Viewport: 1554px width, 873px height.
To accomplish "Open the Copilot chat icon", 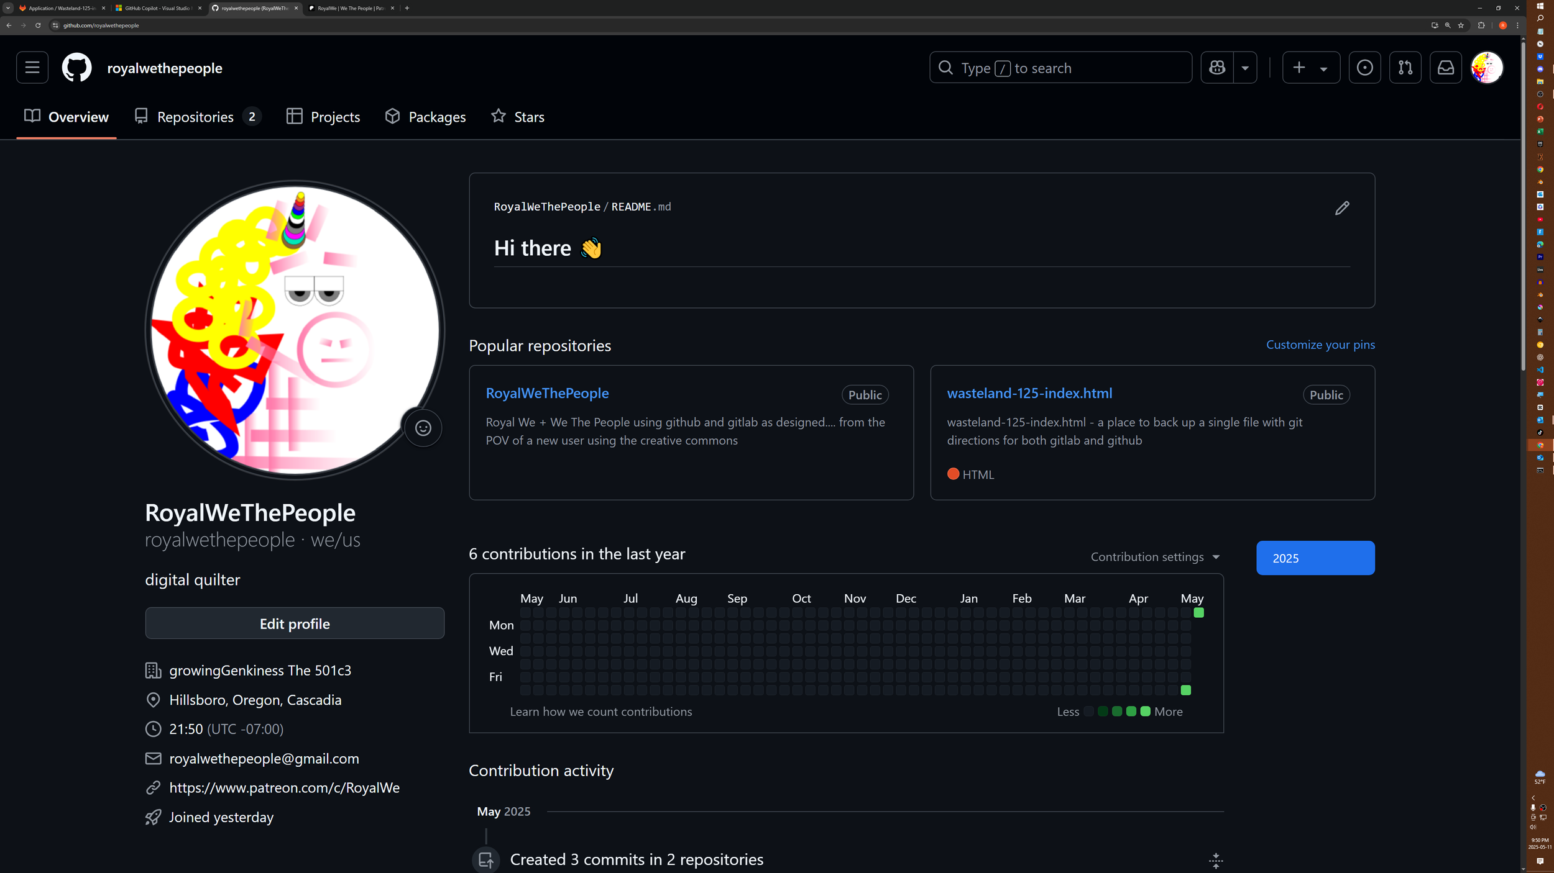I will coord(1217,68).
